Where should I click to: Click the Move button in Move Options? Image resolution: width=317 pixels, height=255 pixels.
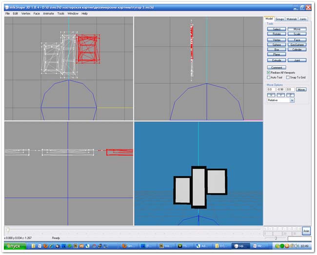click(x=301, y=90)
